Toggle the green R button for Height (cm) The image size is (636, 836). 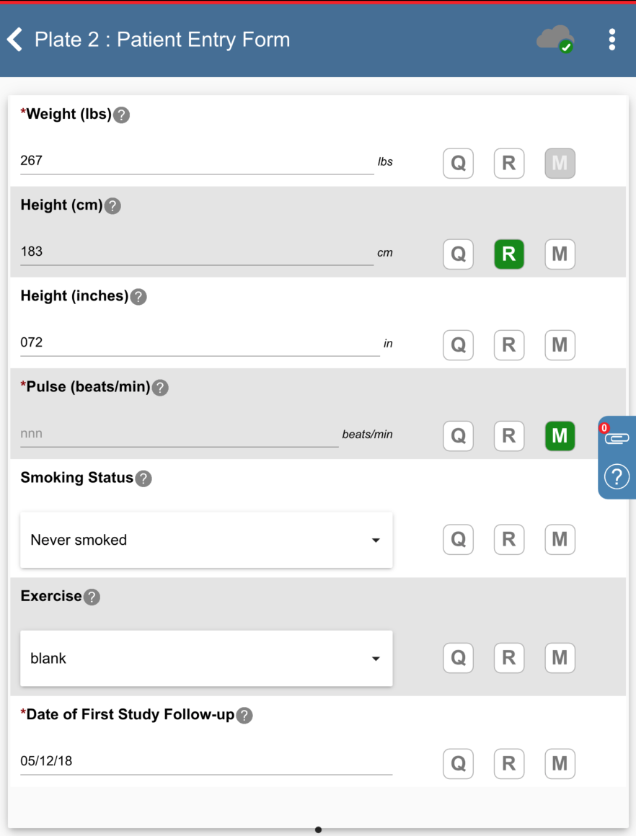(508, 254)
